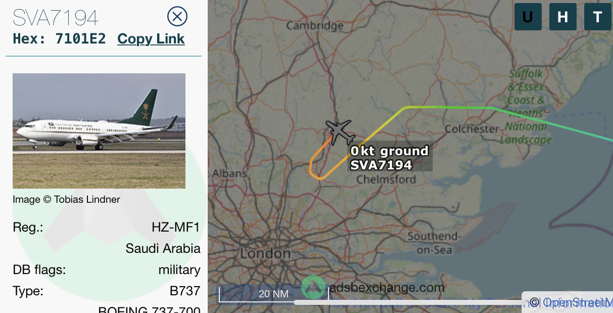Click the London label on the map
Screen dimensions: 613x313
(265, 253)
